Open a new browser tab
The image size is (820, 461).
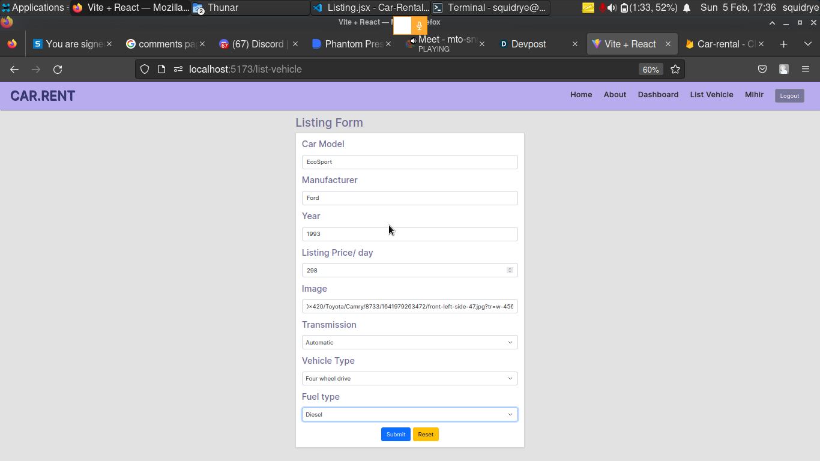tap(783, 44)
